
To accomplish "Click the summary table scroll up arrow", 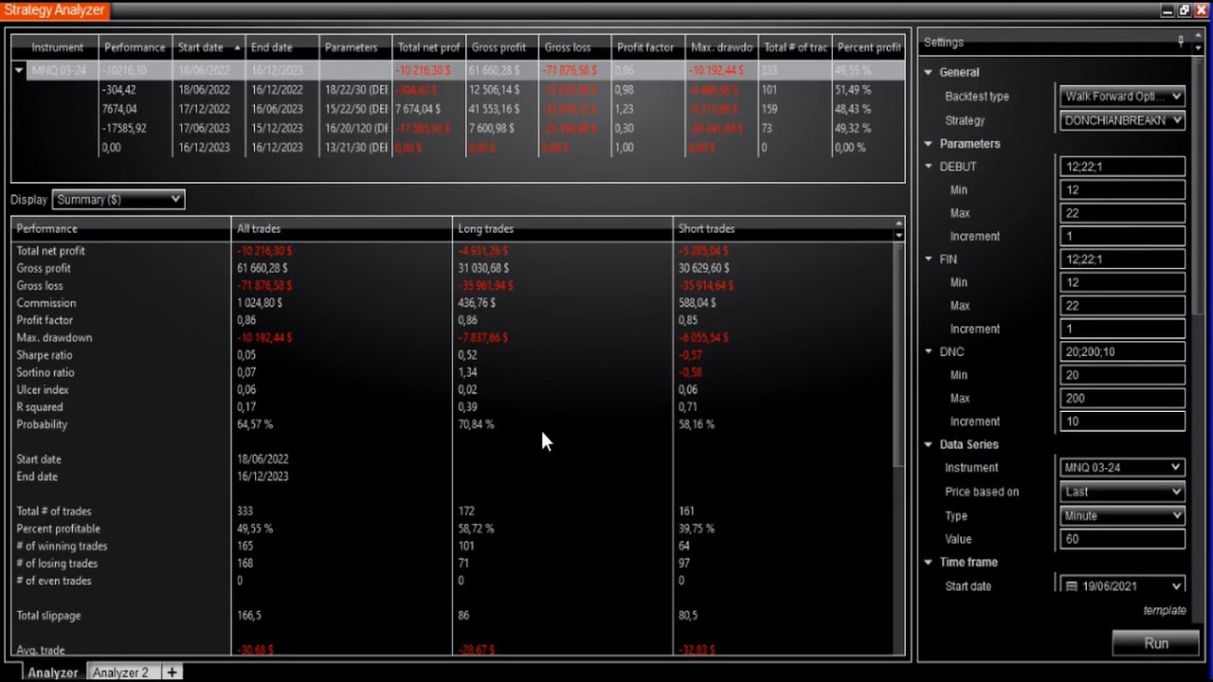I will (898, 224).
